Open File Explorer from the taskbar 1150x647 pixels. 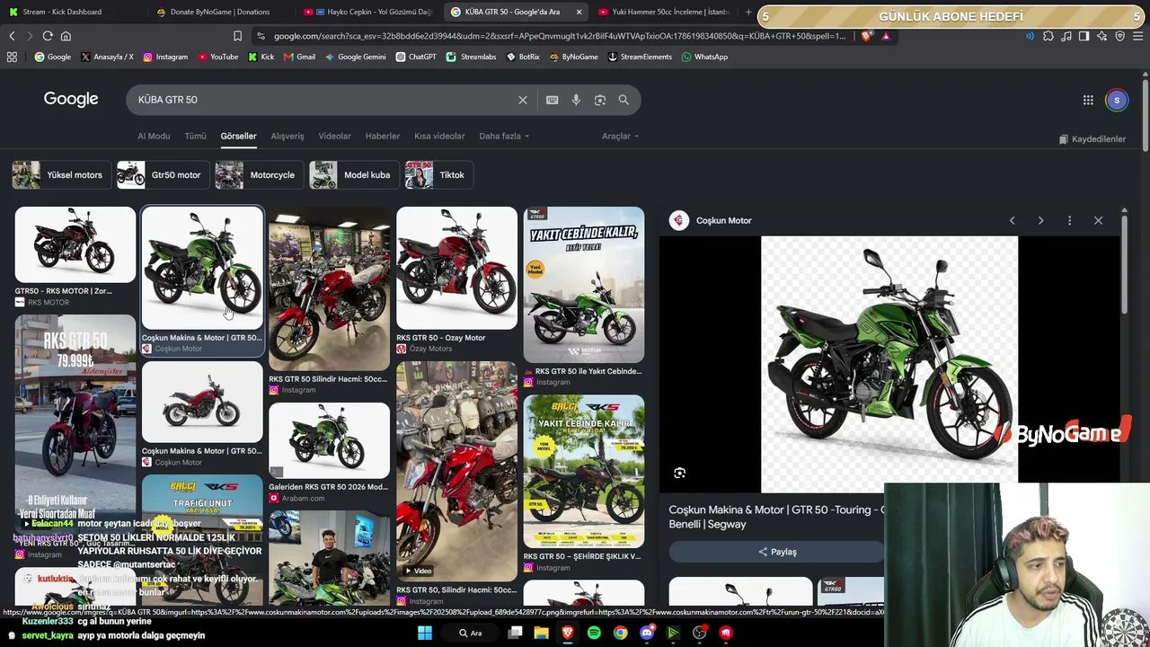[x=541, y=634]
